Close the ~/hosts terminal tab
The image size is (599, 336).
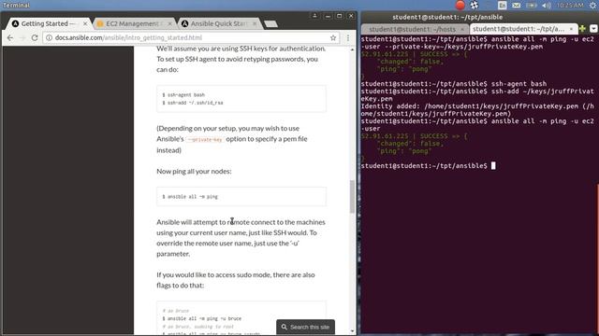pyautogui.click(x=462, y=29)
